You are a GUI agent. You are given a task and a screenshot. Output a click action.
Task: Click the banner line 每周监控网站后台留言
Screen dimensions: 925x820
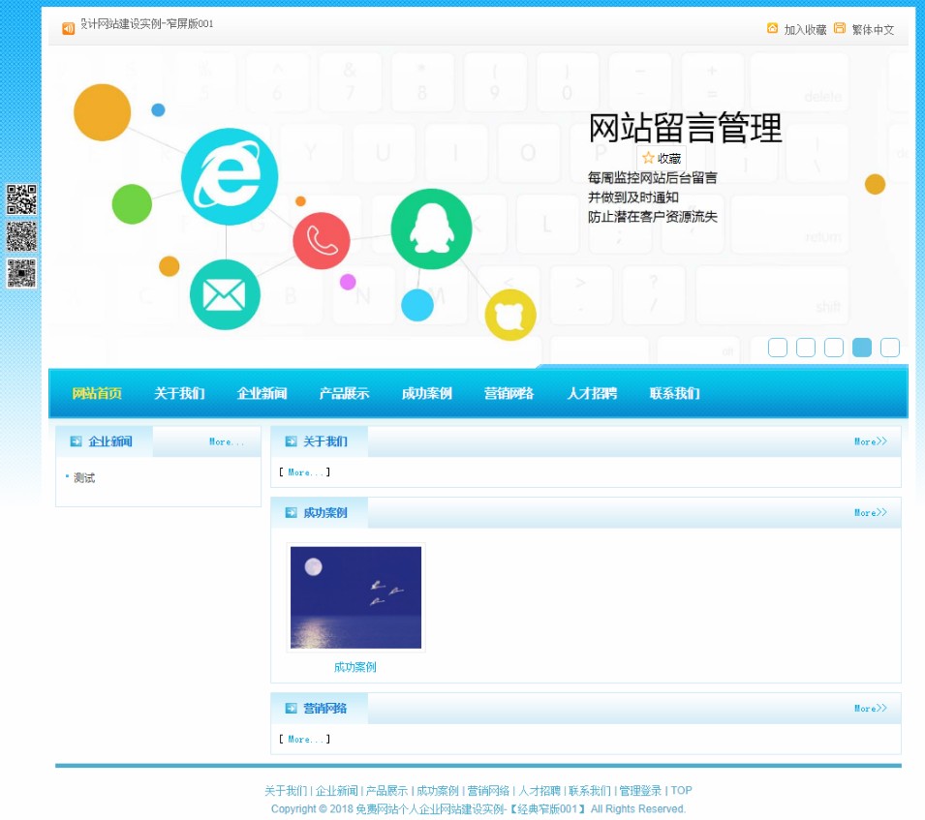click(653, 177)
